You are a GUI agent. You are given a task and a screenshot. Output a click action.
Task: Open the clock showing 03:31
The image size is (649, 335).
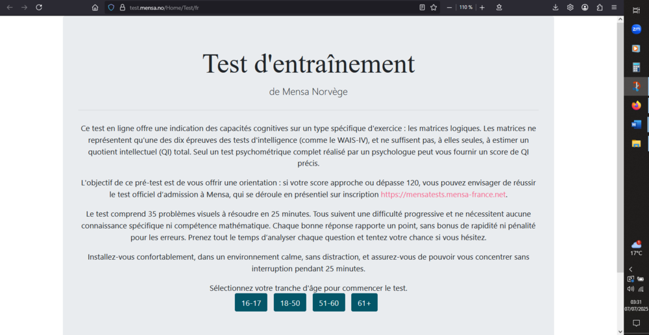click(636, 306)
